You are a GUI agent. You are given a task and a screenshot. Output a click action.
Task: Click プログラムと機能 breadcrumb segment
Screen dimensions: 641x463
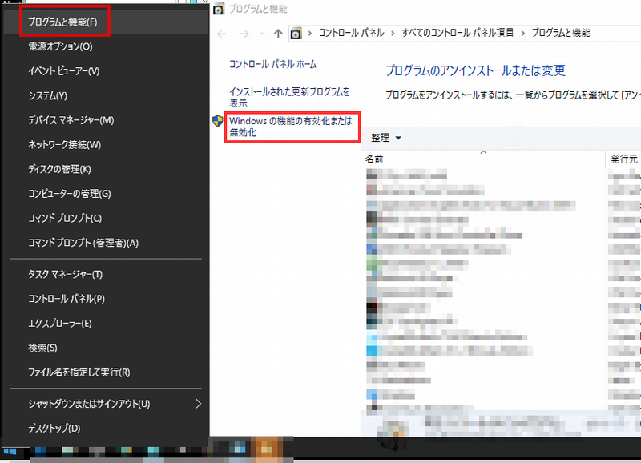pyautogui.click(x=560, y=33)
